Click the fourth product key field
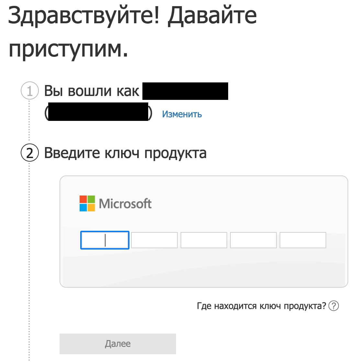This screenshot has height=362, width=356. [253, 240]
